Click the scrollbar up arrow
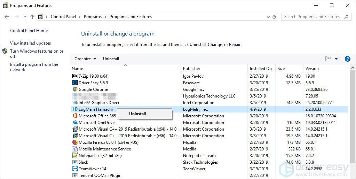Screen dimensions: 356x179 pos(353,68)
